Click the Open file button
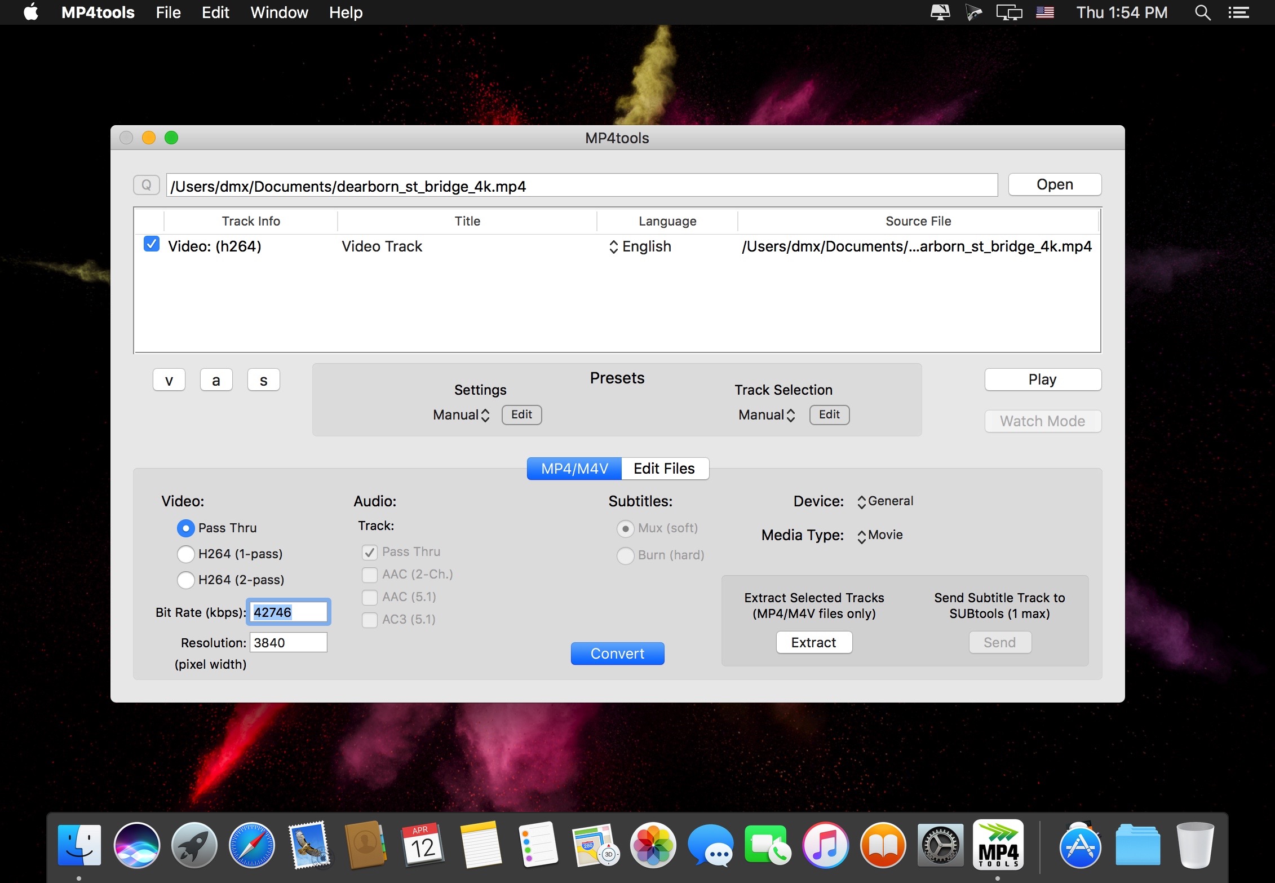The image size is (1275, 883). [x=1055, y=184]
